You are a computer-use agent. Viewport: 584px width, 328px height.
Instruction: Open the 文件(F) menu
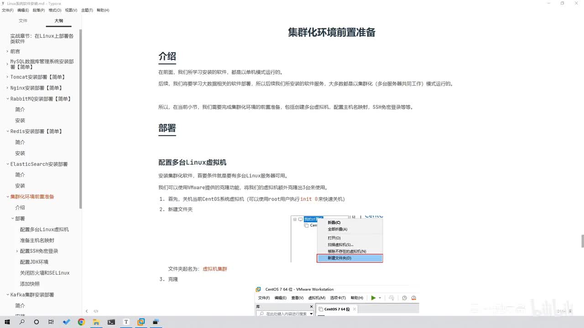(x=7, y=10)
